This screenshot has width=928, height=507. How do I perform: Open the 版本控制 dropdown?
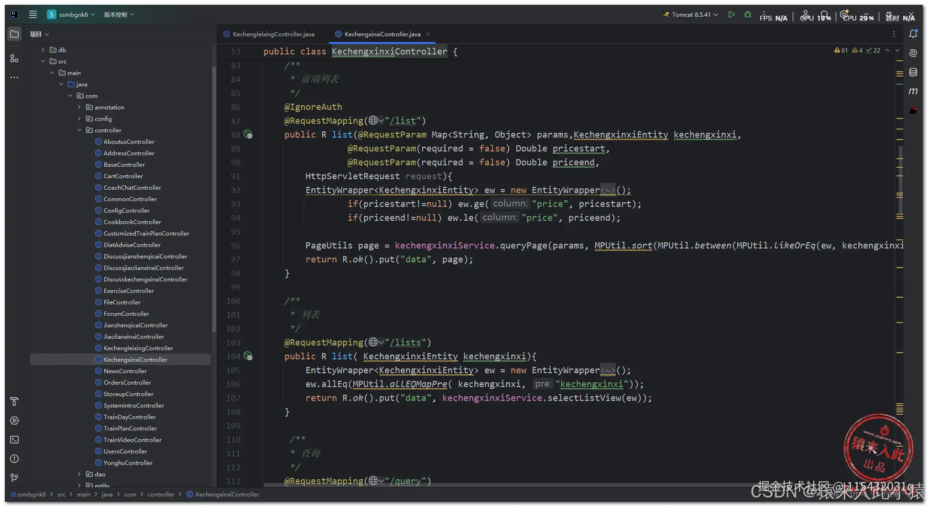(119, 14)
